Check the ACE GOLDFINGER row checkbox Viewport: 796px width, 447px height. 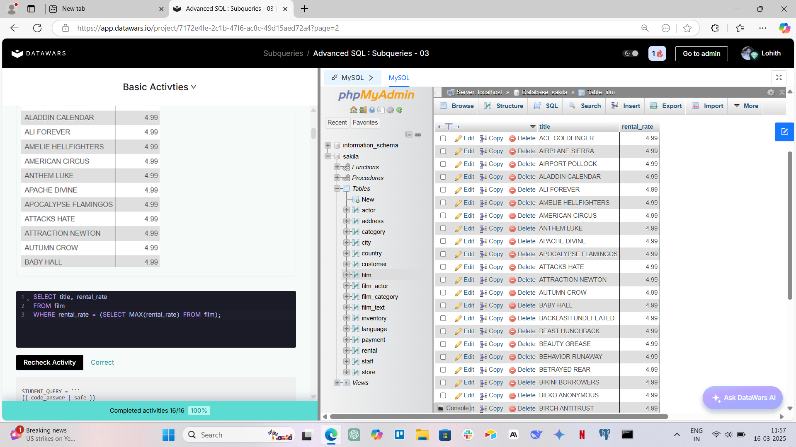click(443, 138)
